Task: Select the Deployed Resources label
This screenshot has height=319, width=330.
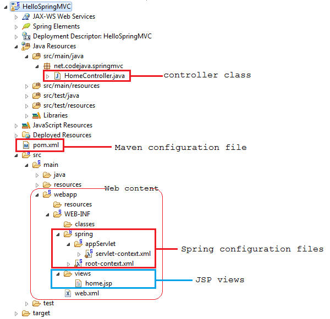Action: click(x=62, y=135)
